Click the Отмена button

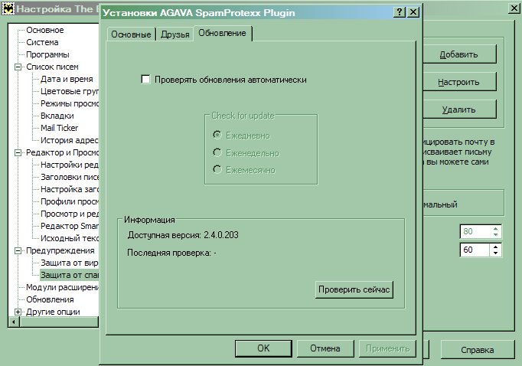click(x=325, y=348)
